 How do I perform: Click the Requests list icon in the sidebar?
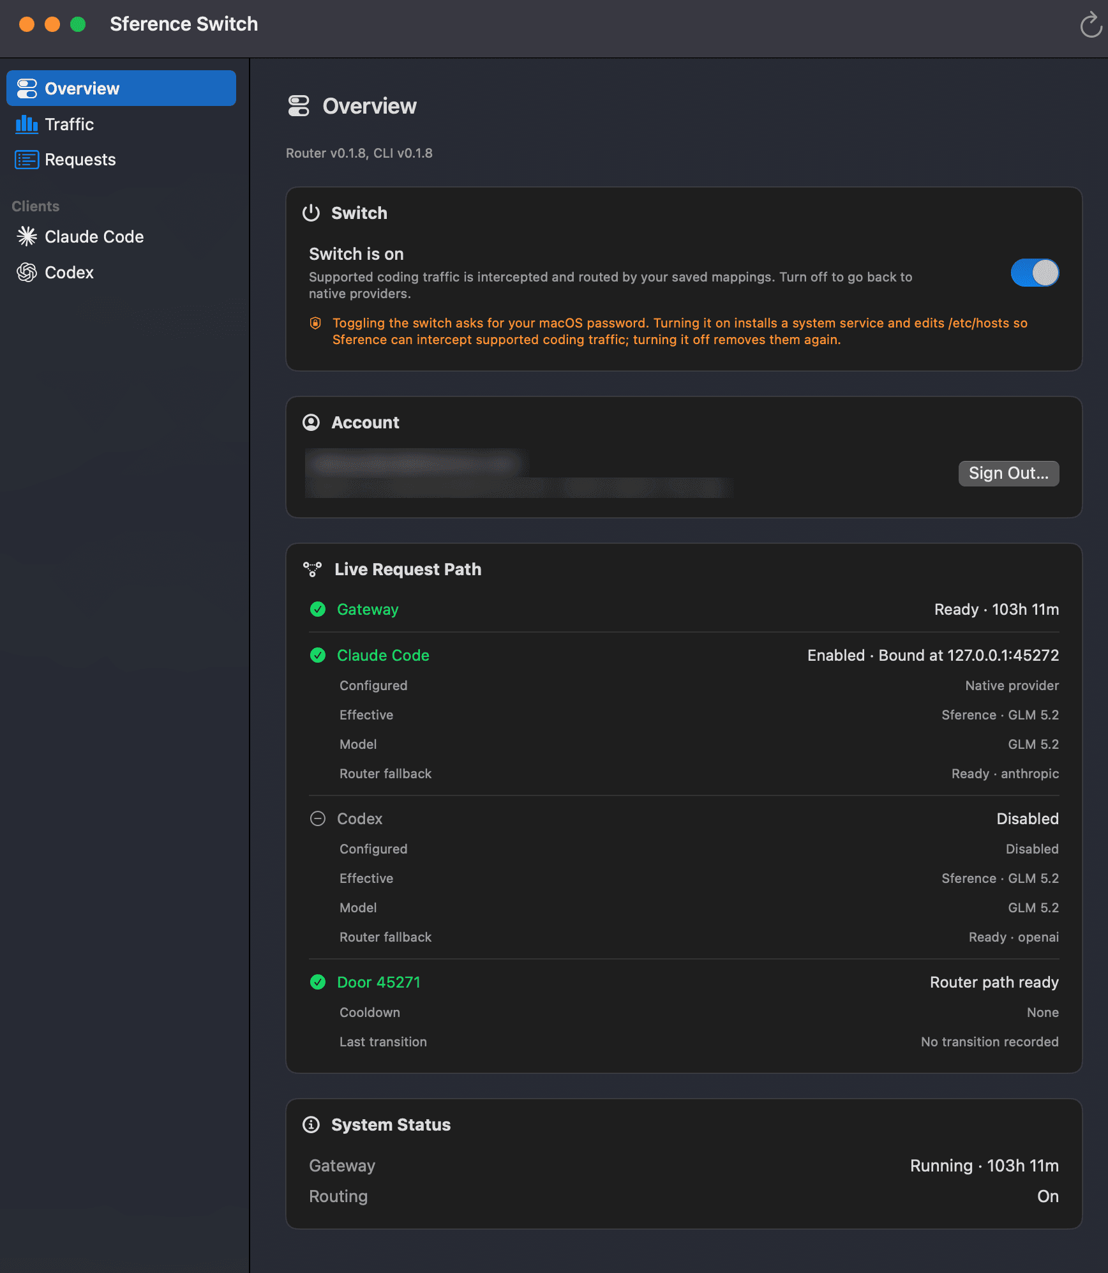27,160
